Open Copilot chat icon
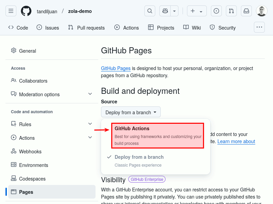The height and width of the screenshot is (204, 273). (165, 11)
